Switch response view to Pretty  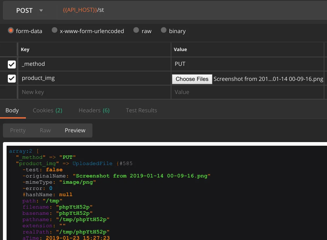tap(18, 130)
